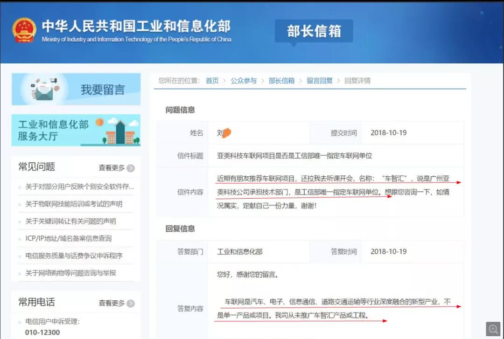Click the 我要留言 banner
The height and width of the screenshot is (339, 504).
point(76,90)
